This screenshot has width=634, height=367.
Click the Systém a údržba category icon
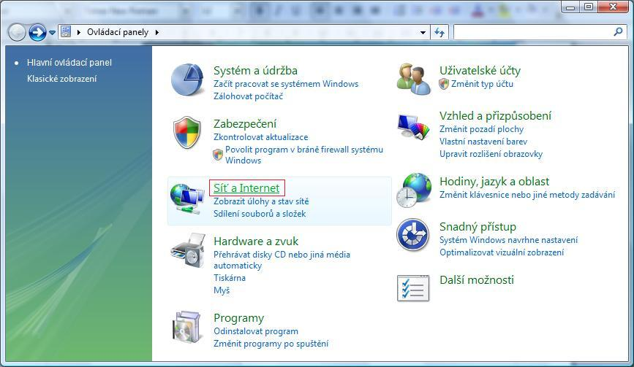[x=188, y=80]
